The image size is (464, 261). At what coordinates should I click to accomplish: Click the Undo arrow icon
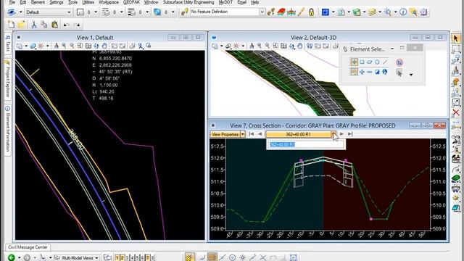66,25
